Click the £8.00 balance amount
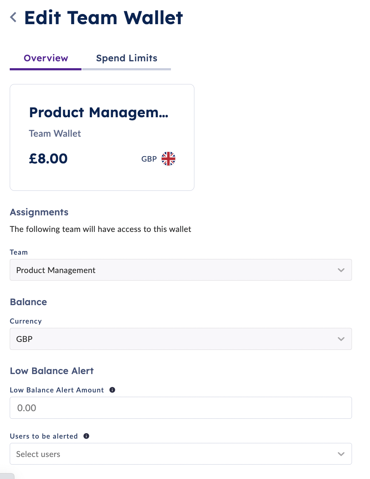 click(x=48, y=158)
